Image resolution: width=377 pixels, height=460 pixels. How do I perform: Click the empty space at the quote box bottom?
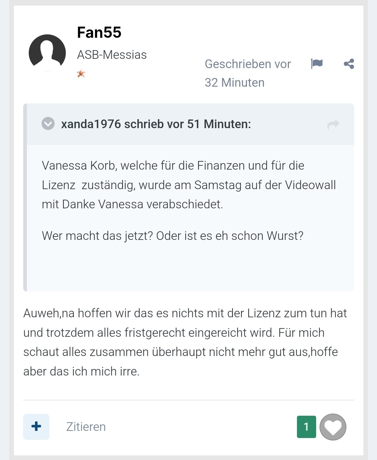pos(190,269)
